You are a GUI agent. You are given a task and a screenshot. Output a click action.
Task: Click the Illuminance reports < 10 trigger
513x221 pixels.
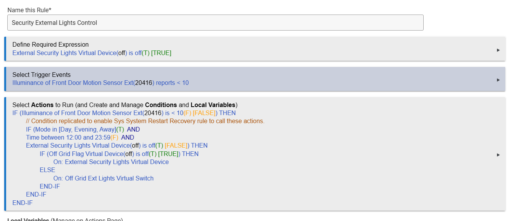pyautogui.click(x=100, y=83)
